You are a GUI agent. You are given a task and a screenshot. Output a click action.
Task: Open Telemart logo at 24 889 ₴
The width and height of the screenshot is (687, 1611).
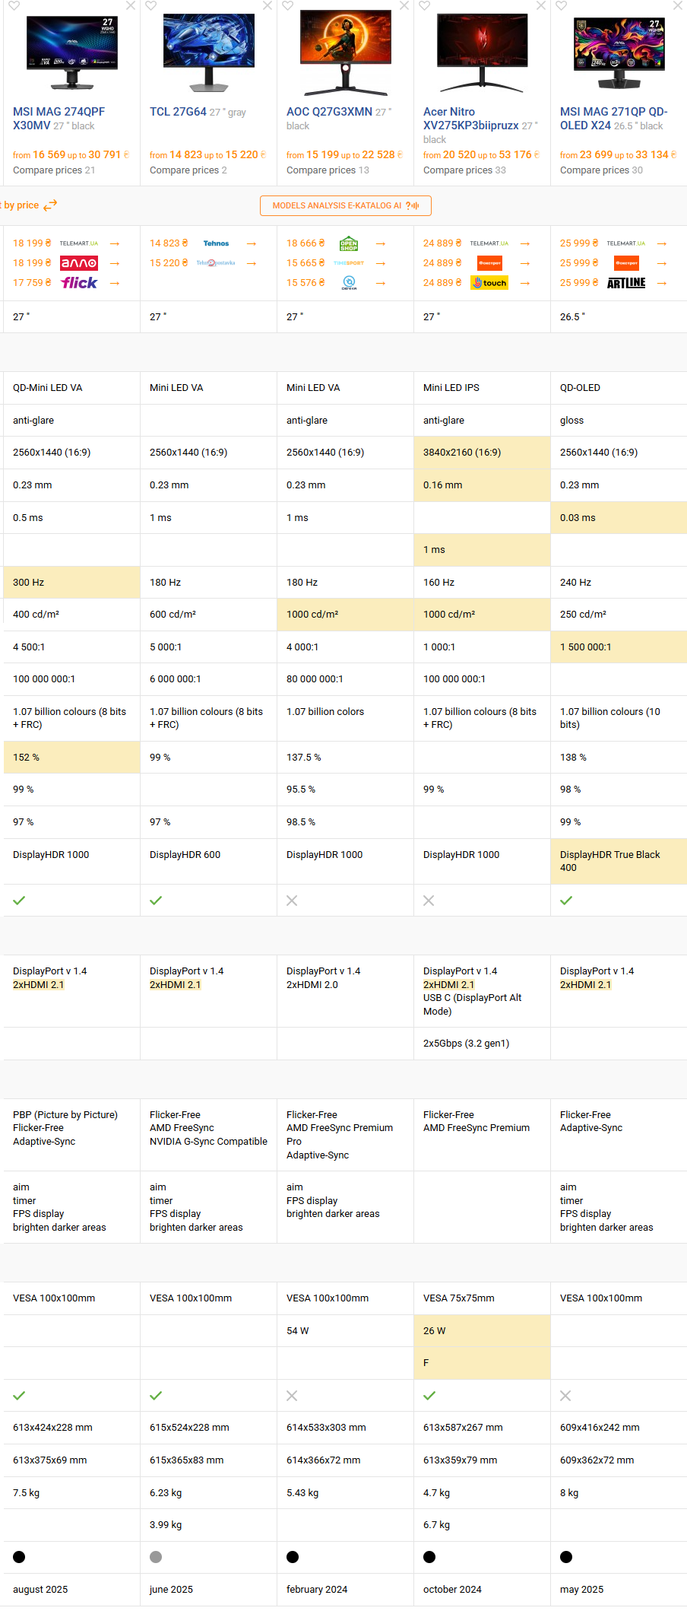pos(489,243)
